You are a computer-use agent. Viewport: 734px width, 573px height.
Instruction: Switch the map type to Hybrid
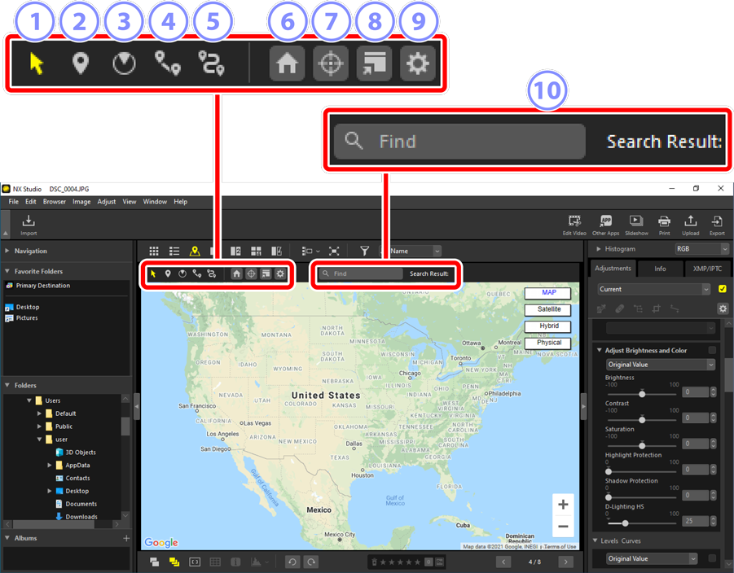pos(548,326)
